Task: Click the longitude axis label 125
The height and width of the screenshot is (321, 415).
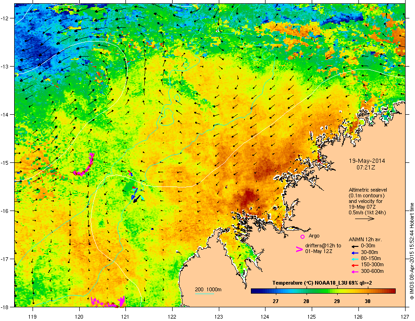Action: pos(312,317)
